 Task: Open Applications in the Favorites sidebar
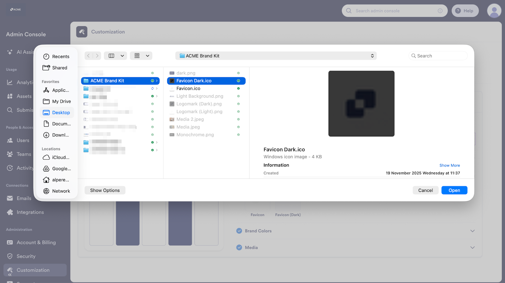(57, 90)
